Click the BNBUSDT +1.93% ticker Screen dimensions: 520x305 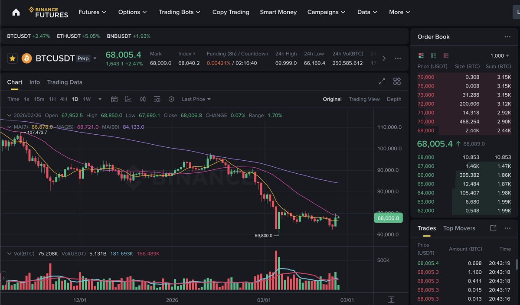click(x=129, y=36)
